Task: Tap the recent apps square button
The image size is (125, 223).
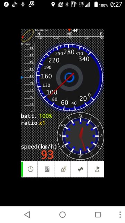Action: click(x=98, y=215)
